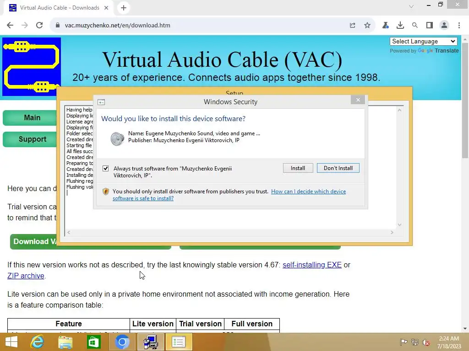Click the Download VAC green button
Image resolution: width=469 pixels, height=351 pixels.
point(33,241)
